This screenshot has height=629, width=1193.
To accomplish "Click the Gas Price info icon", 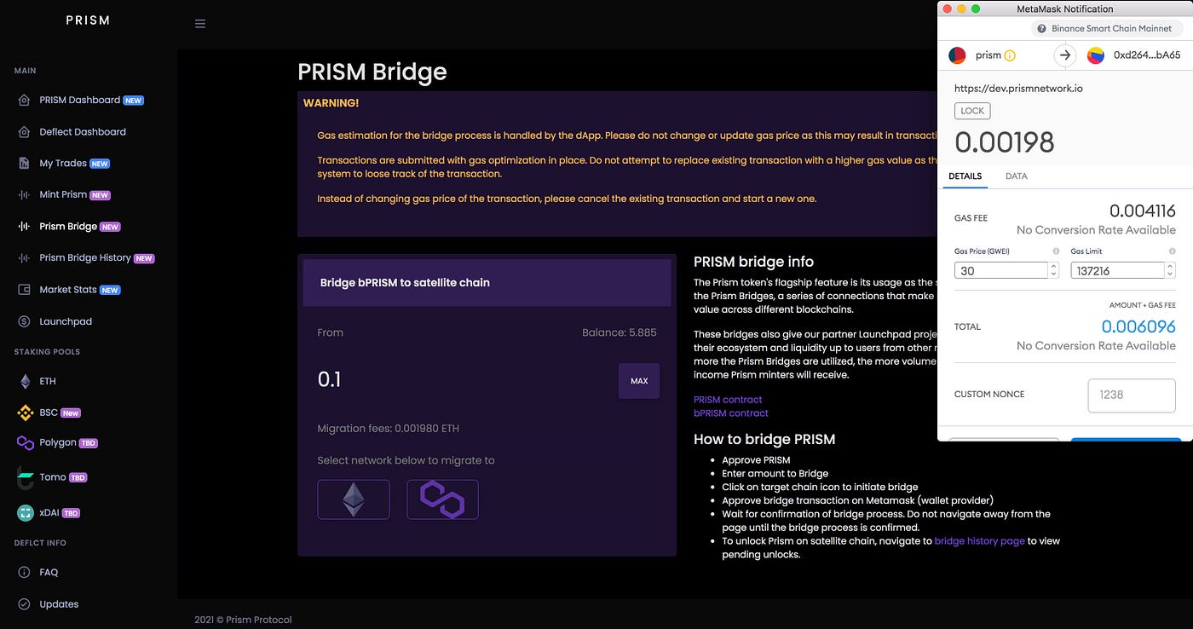I will 1056,251.
